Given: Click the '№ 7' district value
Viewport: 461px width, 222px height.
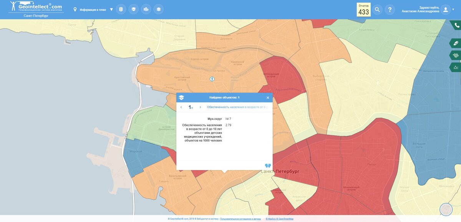Looking at the screenshot, I should point(228,119).
